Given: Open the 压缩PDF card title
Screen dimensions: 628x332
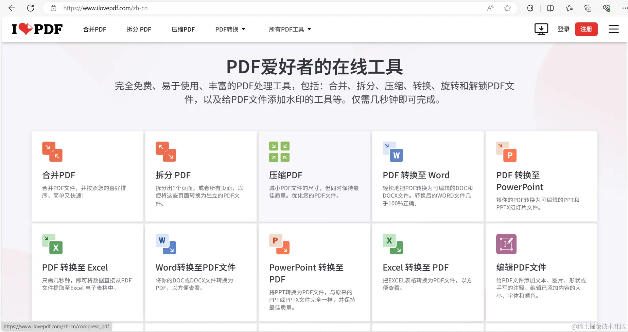Looking at the screenshot, I should [x=286, y=175].
